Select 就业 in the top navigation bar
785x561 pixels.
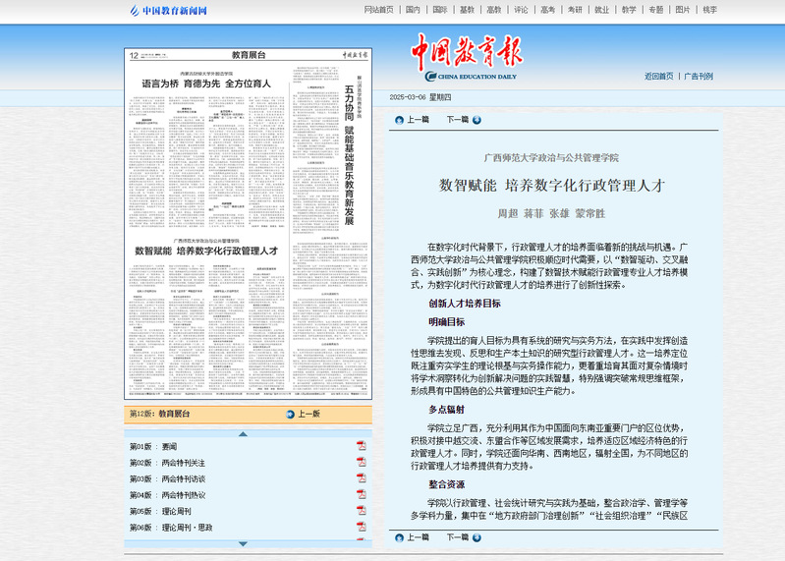pos(601,10)
